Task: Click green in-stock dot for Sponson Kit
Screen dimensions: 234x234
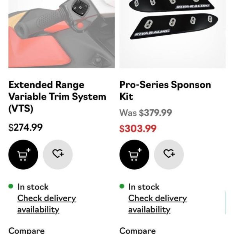Action: tap(122, 186)
